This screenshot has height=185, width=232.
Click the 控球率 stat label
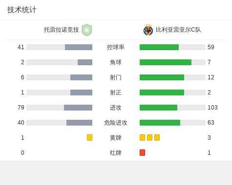pyautogui.click(x=116, y=47)
